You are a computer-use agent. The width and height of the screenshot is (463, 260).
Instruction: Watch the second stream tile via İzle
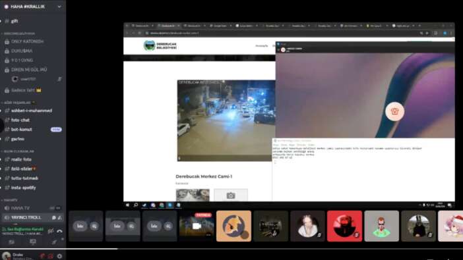coord(117,226)
